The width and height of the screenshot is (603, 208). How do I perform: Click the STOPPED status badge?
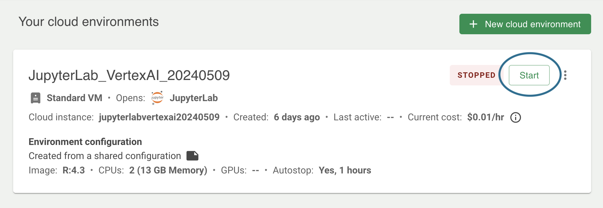pyautogui.click(x=476, y=75)
